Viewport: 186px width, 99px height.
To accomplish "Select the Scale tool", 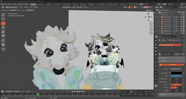I will (3, 32).
